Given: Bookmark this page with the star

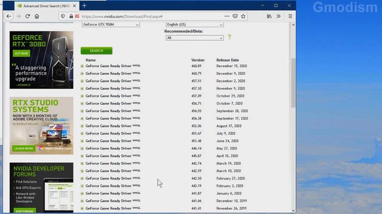Looking at the screenshot, I should [x=243, y=16].
